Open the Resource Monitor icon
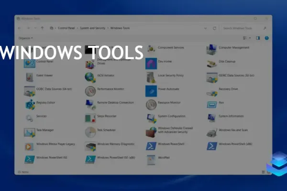Viewport: 287px width, 191px height. pyautogui.click(x=151, y=105)
